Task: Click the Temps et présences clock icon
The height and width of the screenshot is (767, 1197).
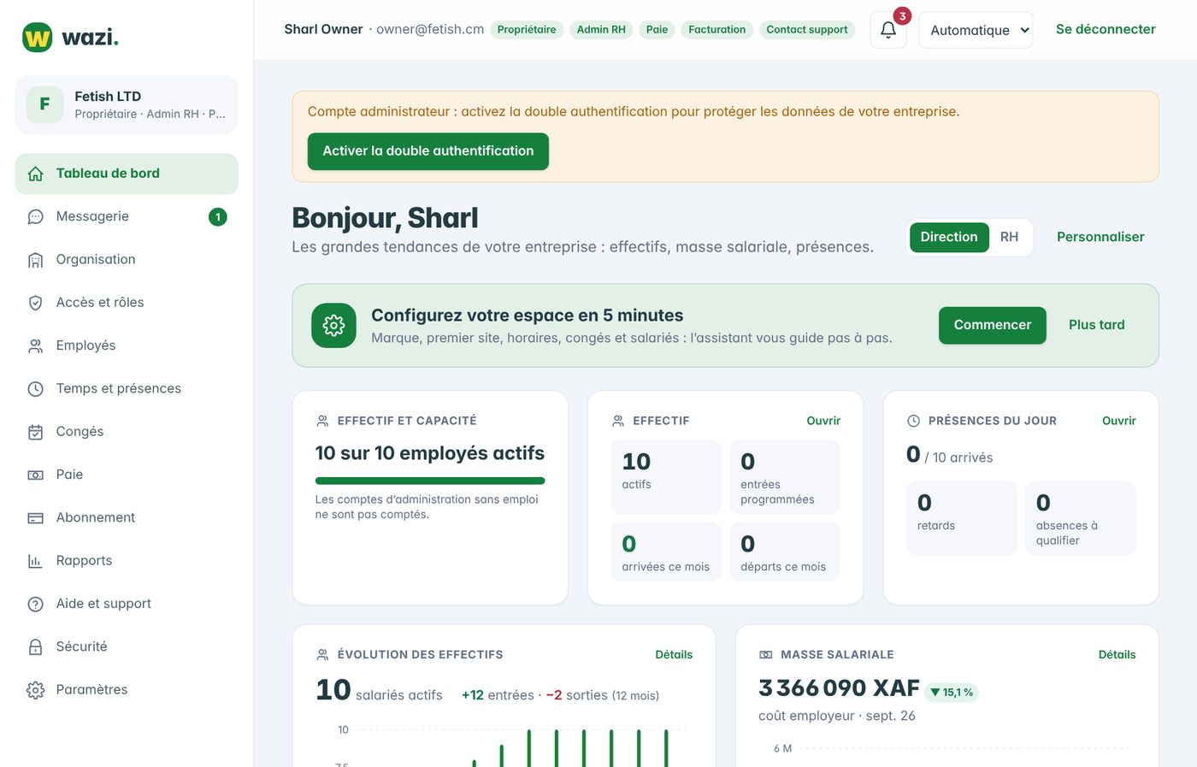Action: point(35,389)
